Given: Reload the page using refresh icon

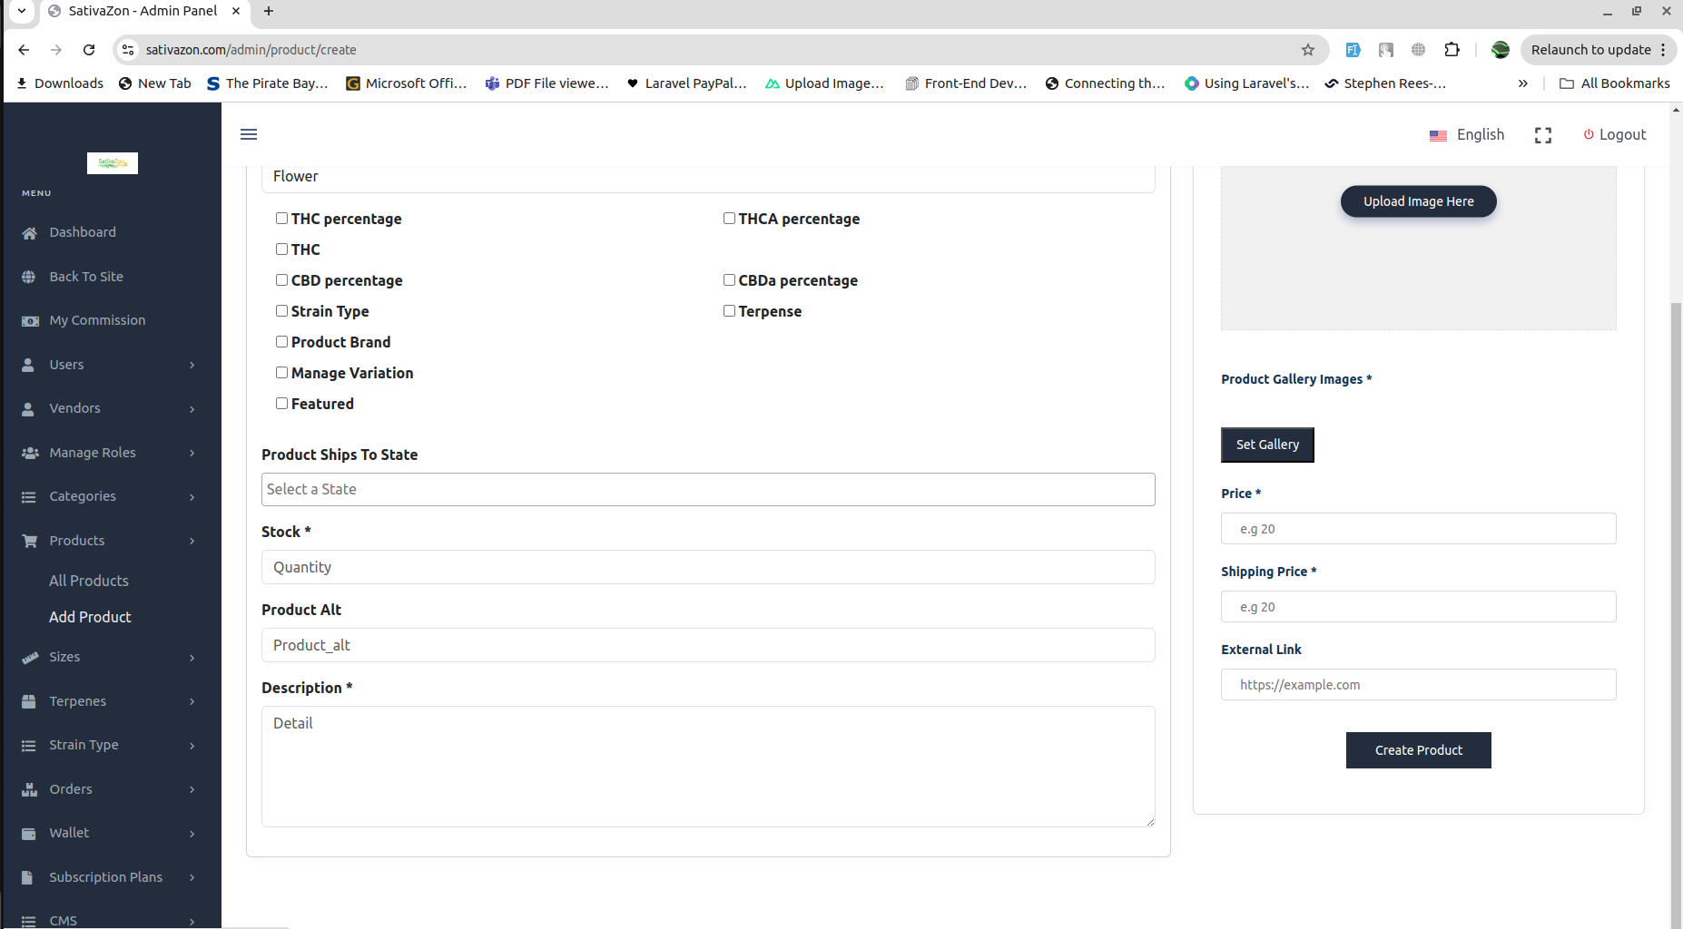Looking at the screenshot, I should point(89,50).
